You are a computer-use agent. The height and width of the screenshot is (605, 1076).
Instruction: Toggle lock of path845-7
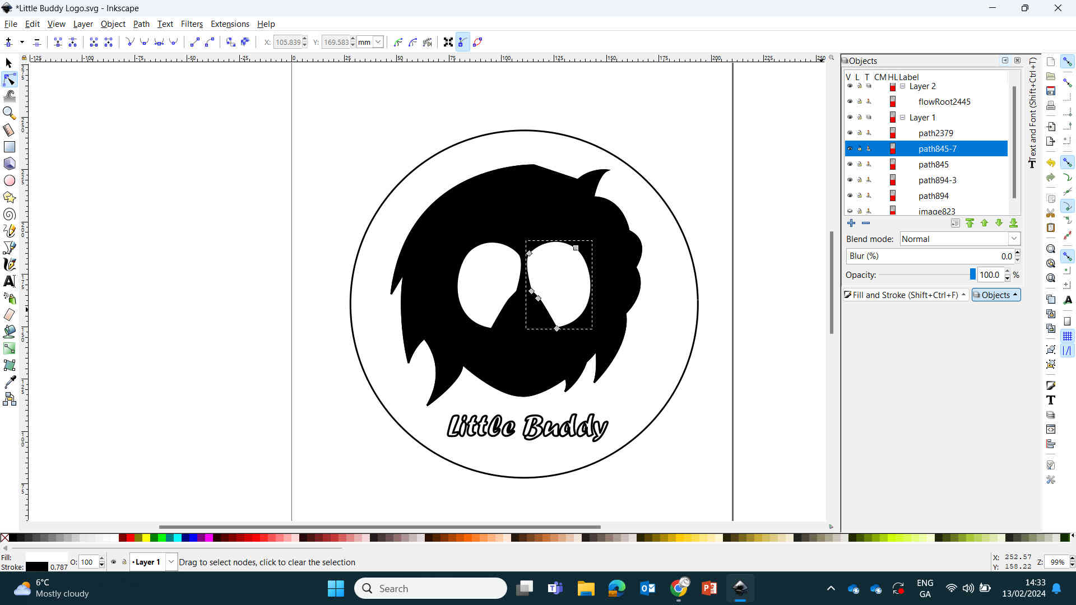click(859, 148)
